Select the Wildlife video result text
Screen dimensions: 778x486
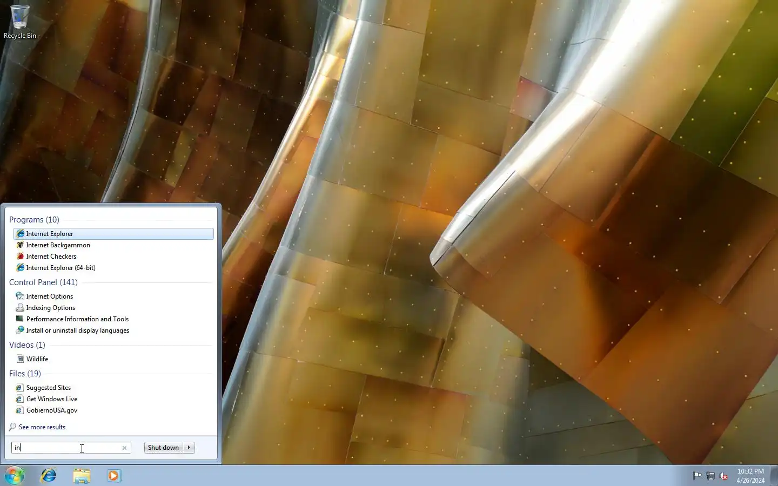pyautogui.click(x=37, y=359)
